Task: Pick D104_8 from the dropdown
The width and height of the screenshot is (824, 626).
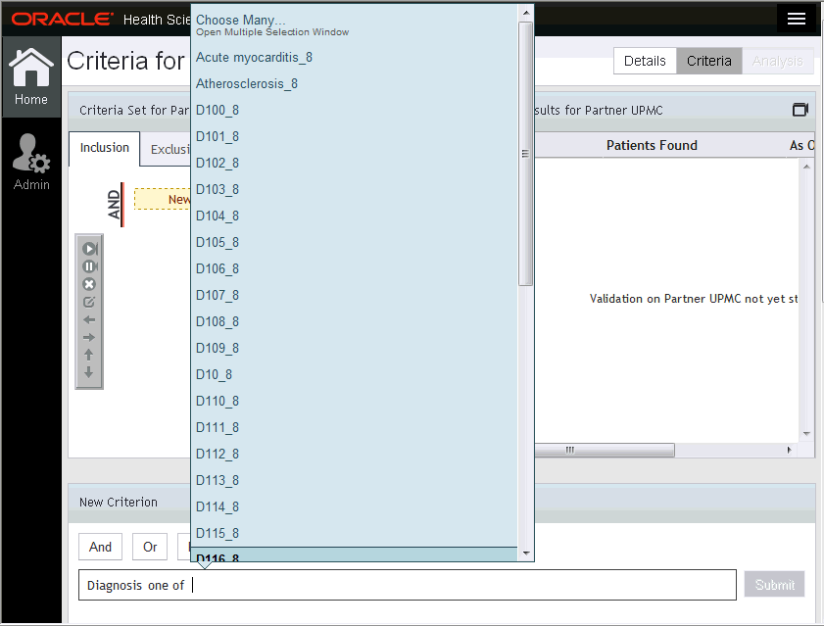Action: pos(355,217)
